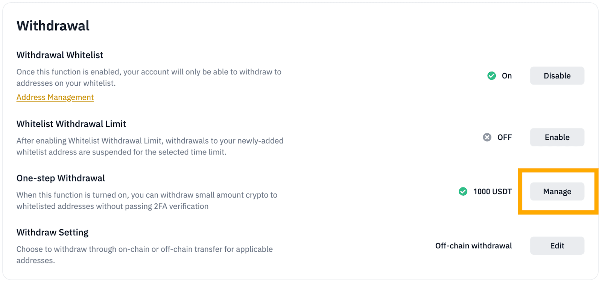
Task: Open the Address Management link
Action: 55,97
